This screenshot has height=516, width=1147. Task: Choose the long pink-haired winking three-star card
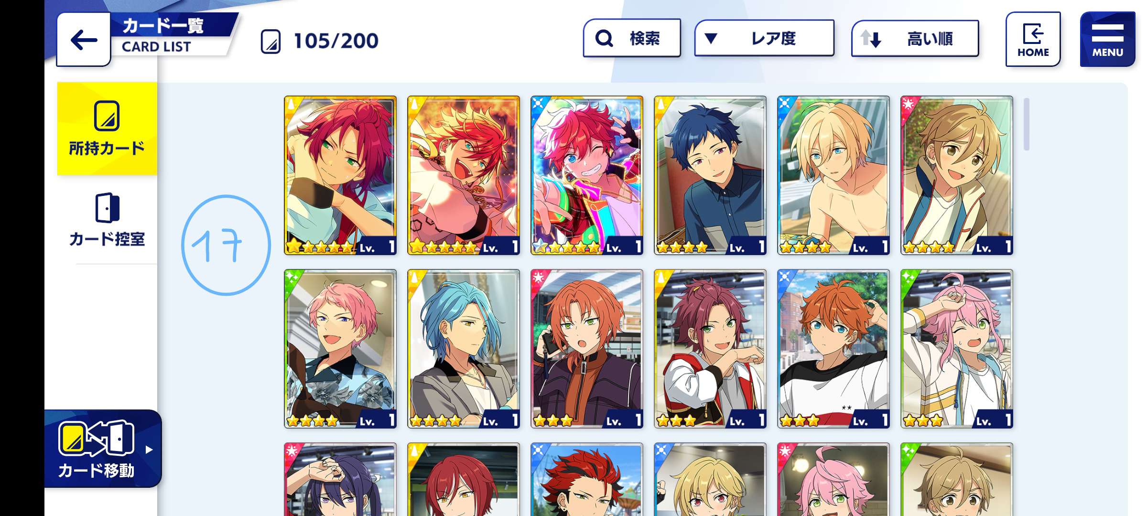[957, 349]
